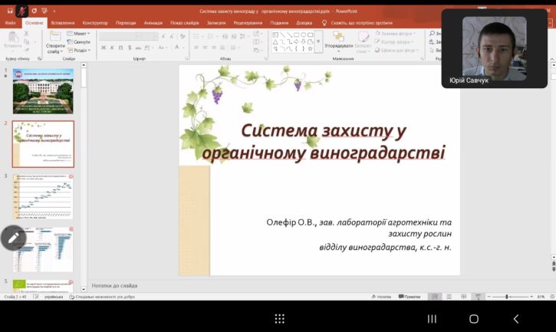This screenshot has width=556, height=332.
Task: Open the Change Case (Aa) dropdown
Action: pyautogui.click(x=163, y=48)
